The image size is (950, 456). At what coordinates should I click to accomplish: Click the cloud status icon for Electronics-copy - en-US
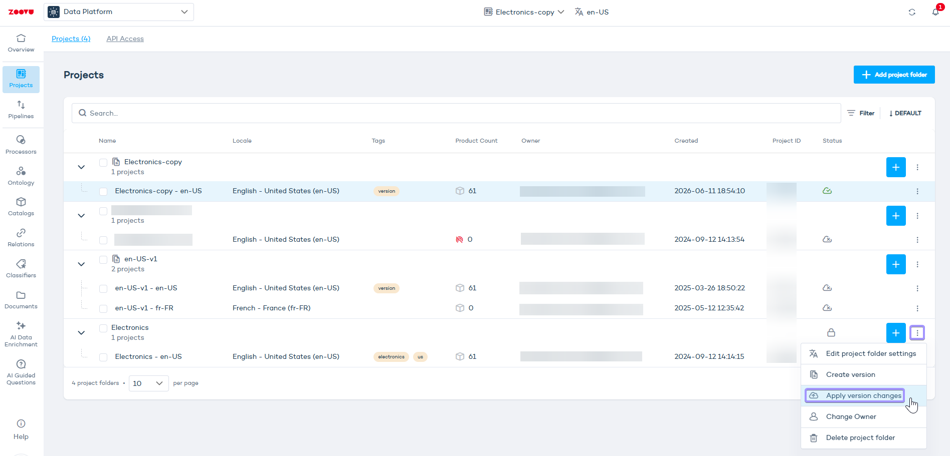tap(827, 191)
